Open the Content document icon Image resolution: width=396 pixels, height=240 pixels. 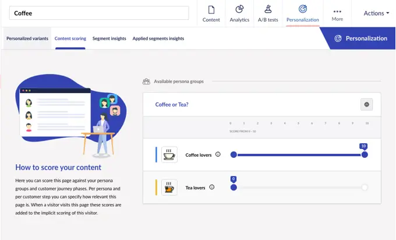[x=211, y=10]
